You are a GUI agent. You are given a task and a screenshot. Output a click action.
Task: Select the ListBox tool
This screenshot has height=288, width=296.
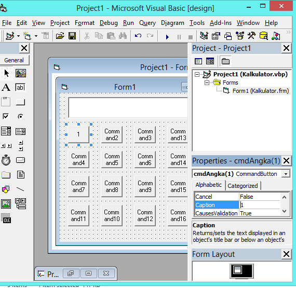[21, 131]
